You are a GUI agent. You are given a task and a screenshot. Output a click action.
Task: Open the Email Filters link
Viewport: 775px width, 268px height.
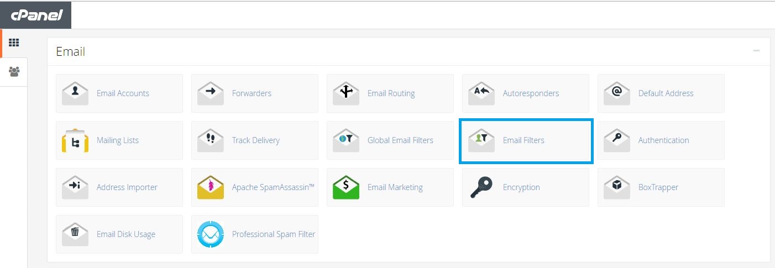(523, 140)
